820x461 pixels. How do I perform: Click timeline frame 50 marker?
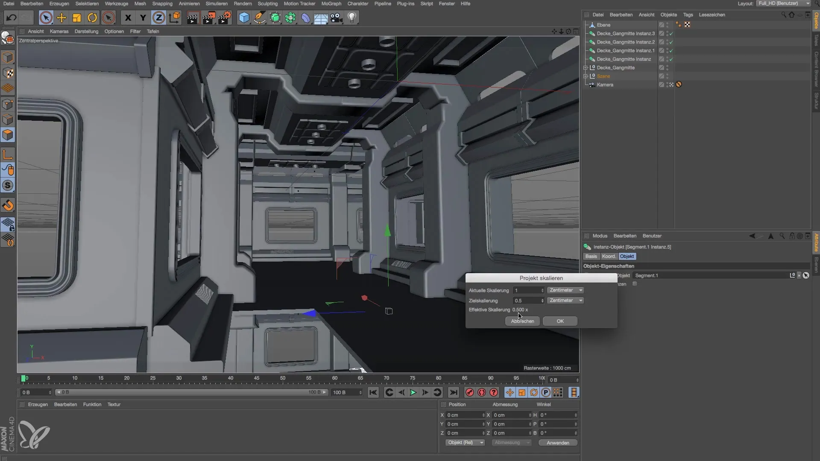point(283,378)
